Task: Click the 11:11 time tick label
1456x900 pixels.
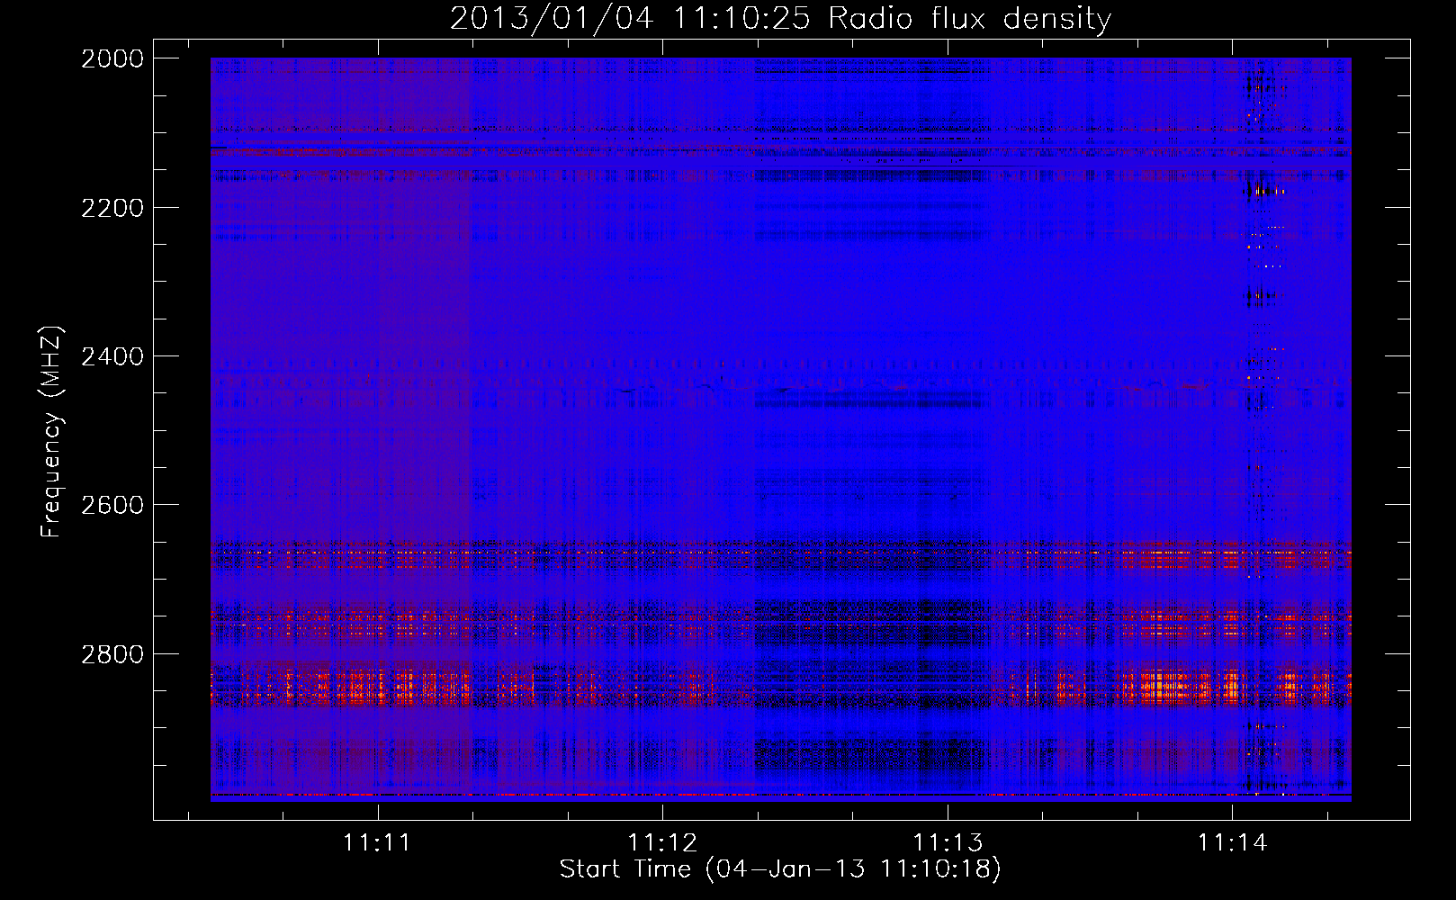Action: click(x=378, y=842)
